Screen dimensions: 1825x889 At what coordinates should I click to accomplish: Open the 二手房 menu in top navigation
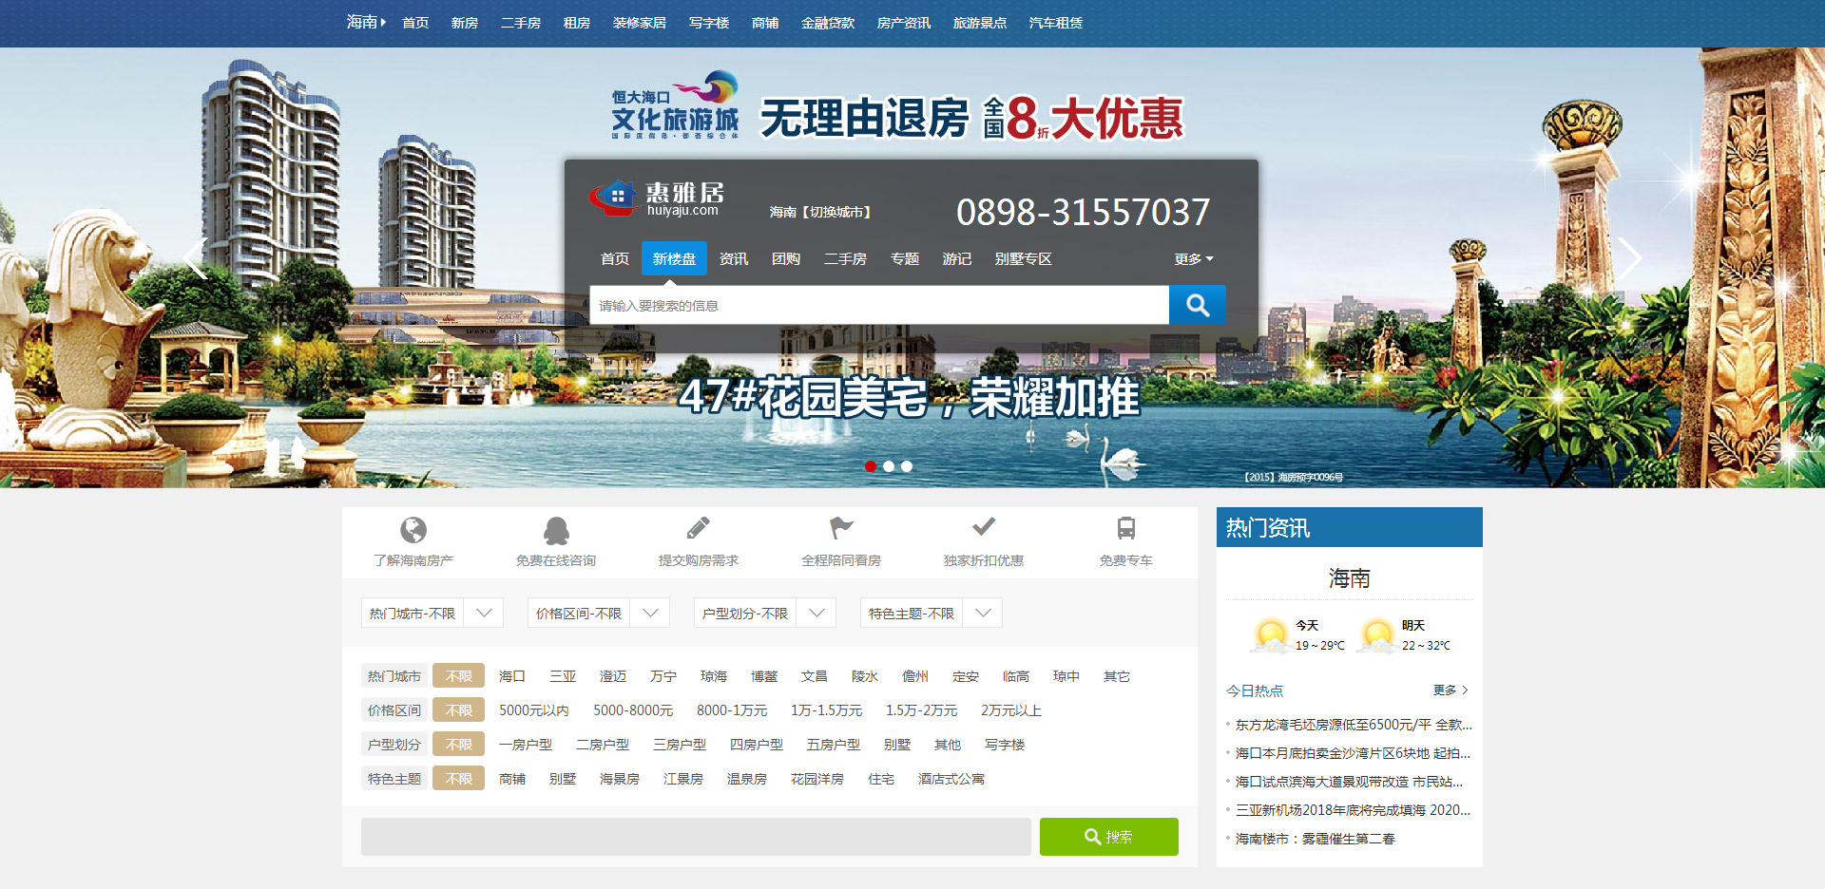[x=521, y=23]
